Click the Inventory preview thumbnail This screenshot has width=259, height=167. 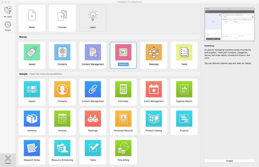pyautogui.click(x=229, y=24)
